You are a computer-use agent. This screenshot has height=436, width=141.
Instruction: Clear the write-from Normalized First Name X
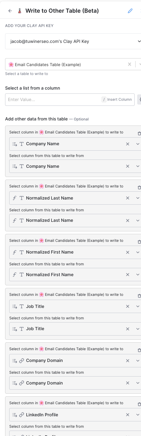coord(128,275)
